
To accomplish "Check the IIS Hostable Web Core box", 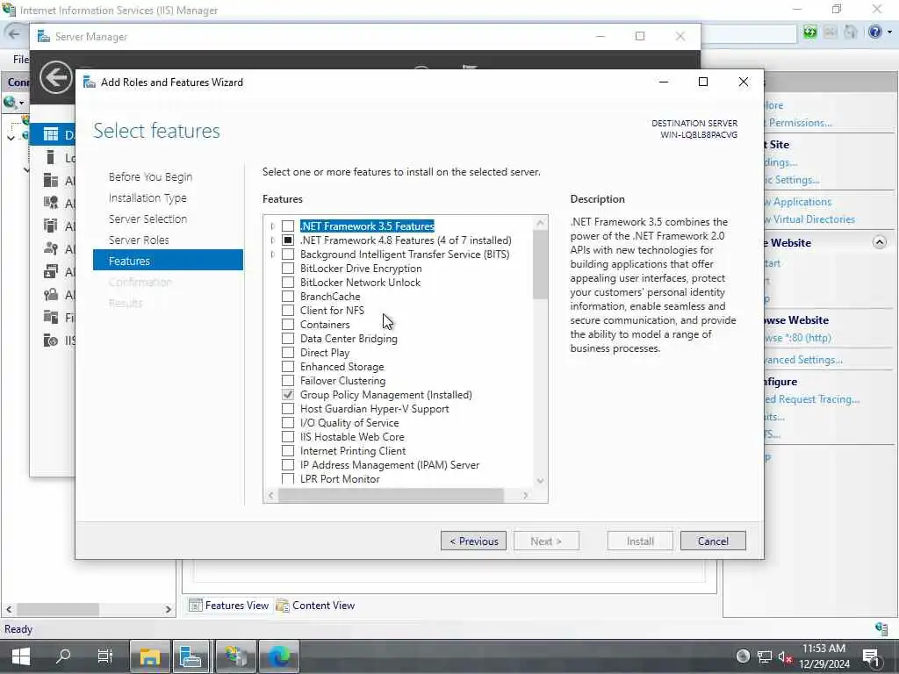I will pyautogui.click(x=288, y=437).
